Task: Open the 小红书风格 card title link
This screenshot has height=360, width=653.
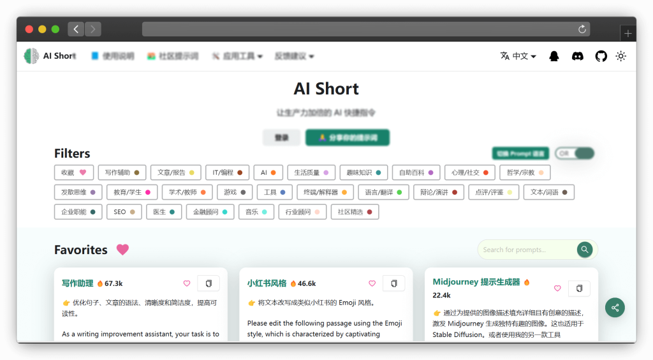Action: pyautogui.click(x=267, y=283)
